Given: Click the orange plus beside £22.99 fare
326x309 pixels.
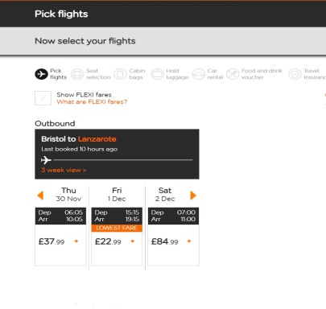Looking at the screenshot, I should pos(133,241).
